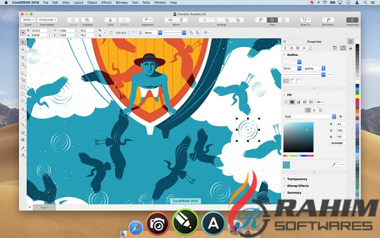Open the Zoom level dropdown
The width and height of the screenshot is (380, 238).
point(28,20)
